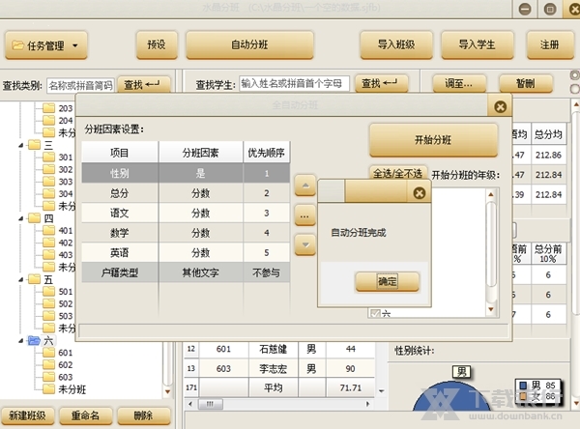This screenshot has height=429, width=580.
Task: Select class 402 in tree
Action: click(66, 243)
